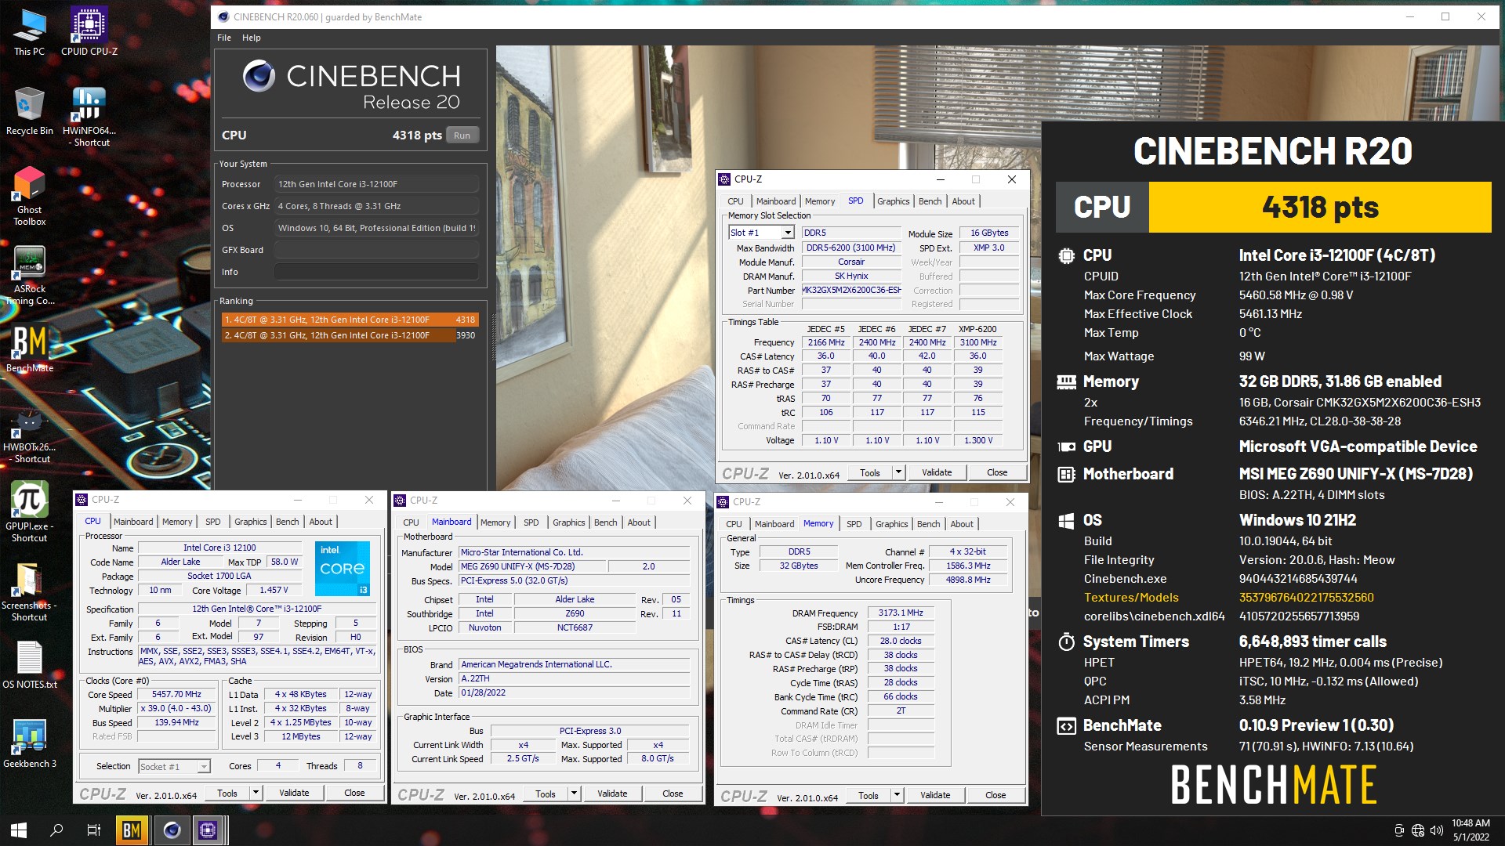Select Bench tab in CPU-Z CPU window
The height and width of the screenshot is (846, 1505).
(x=287, y=522)
